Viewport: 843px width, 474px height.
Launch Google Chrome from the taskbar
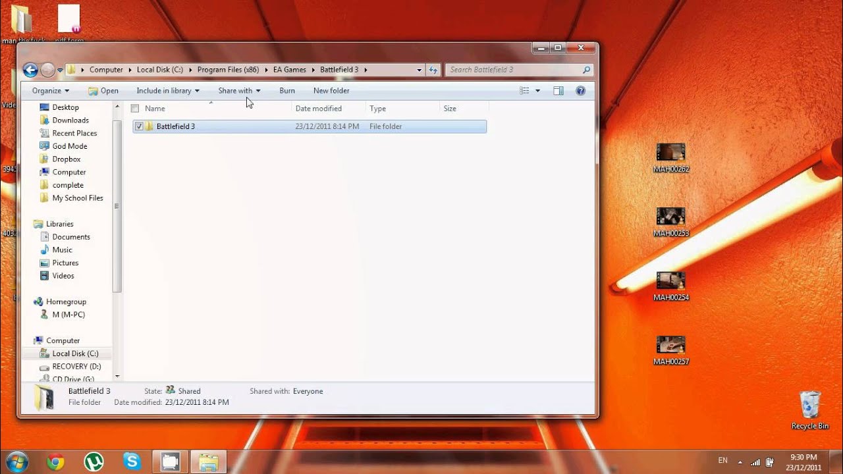click(56, 462)
